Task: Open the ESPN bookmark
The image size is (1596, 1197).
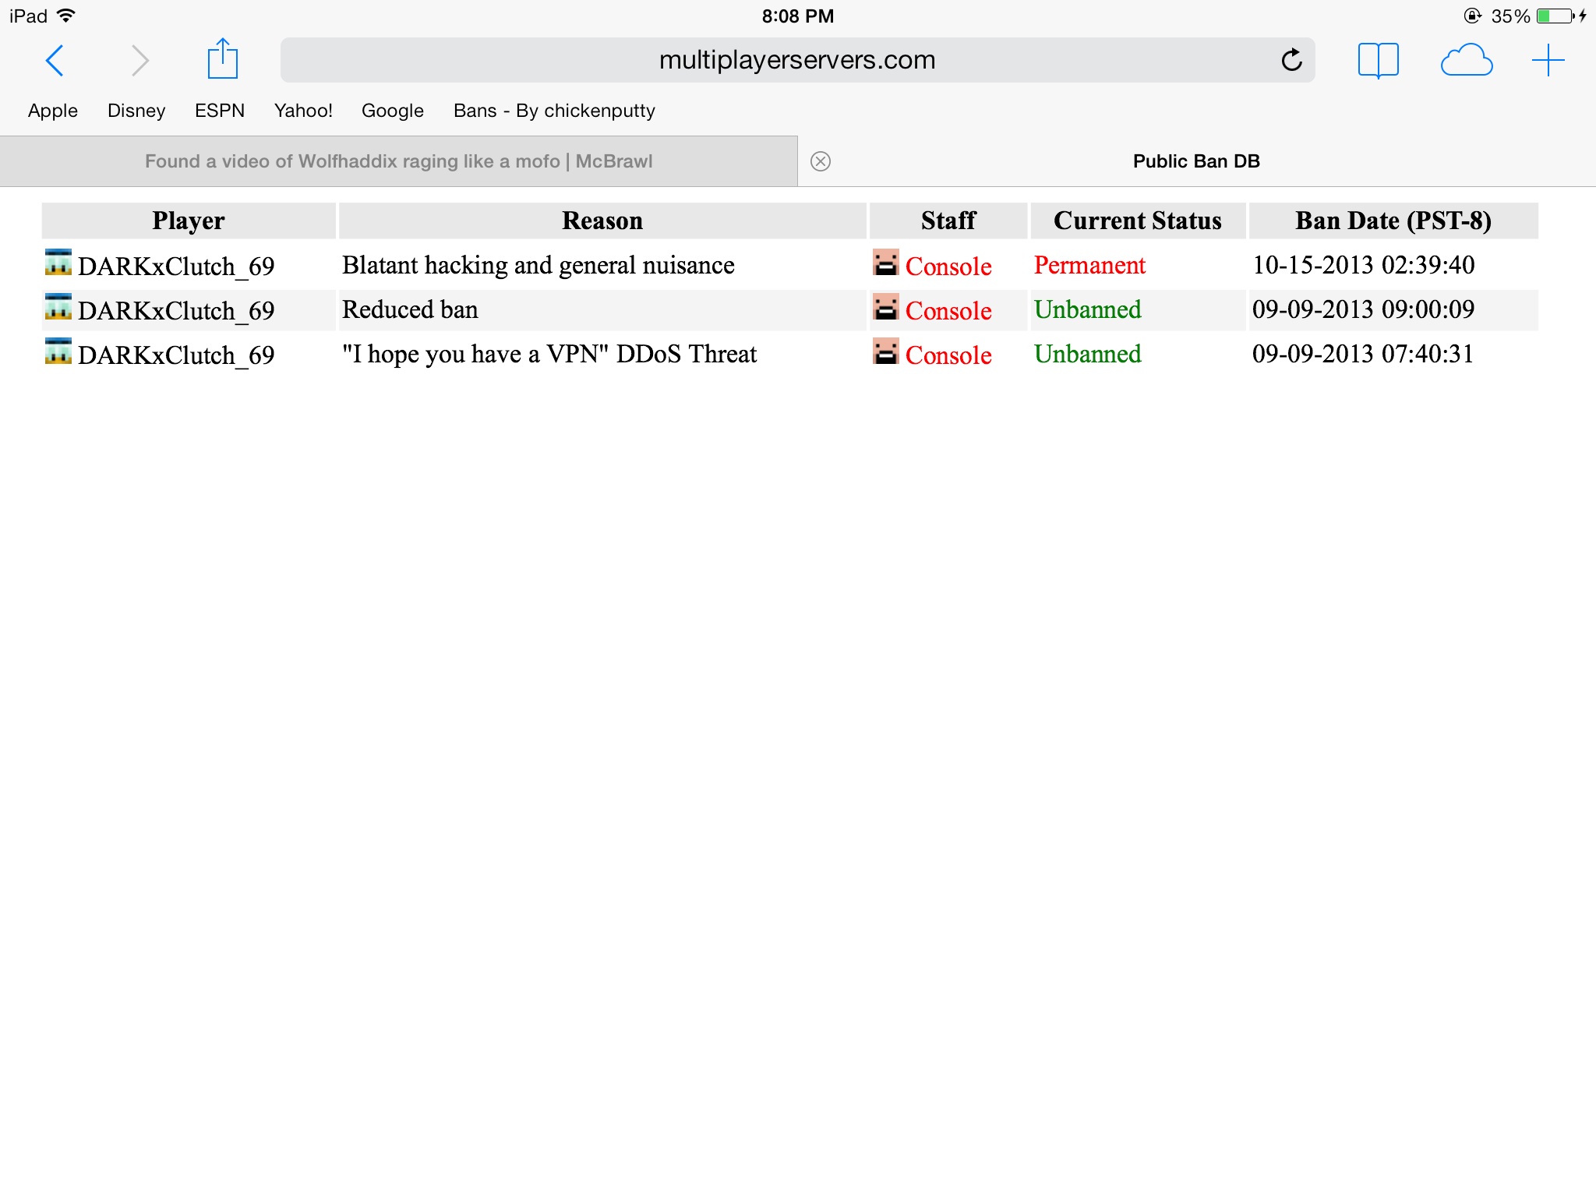Action: tap(219, 111)
